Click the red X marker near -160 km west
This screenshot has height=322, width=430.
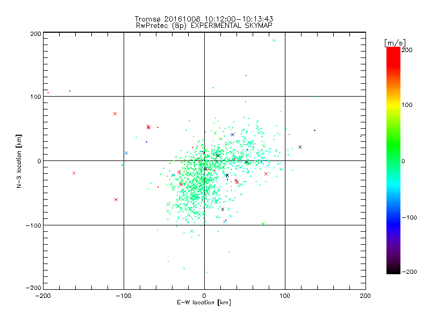pyautogui.click(x=74, y=173)
